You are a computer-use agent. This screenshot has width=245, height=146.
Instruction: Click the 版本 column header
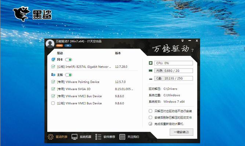pos(118,53)
